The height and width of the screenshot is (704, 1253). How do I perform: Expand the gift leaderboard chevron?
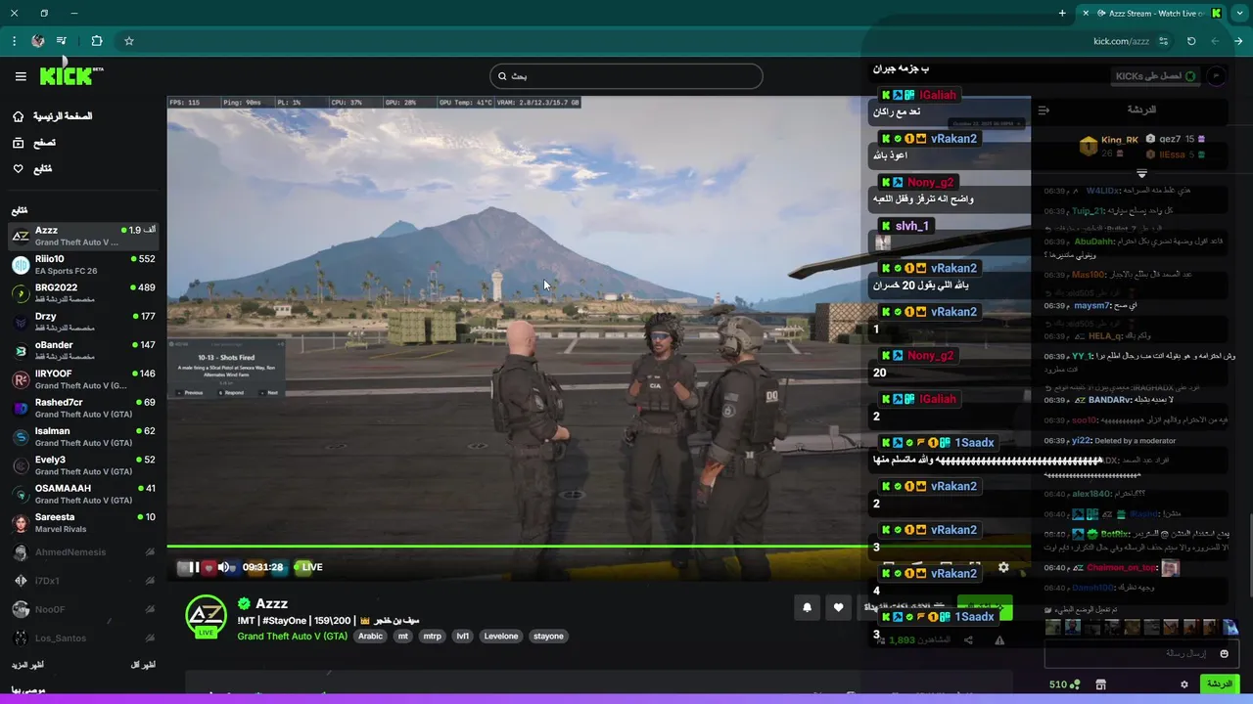tap(1141, 173)
